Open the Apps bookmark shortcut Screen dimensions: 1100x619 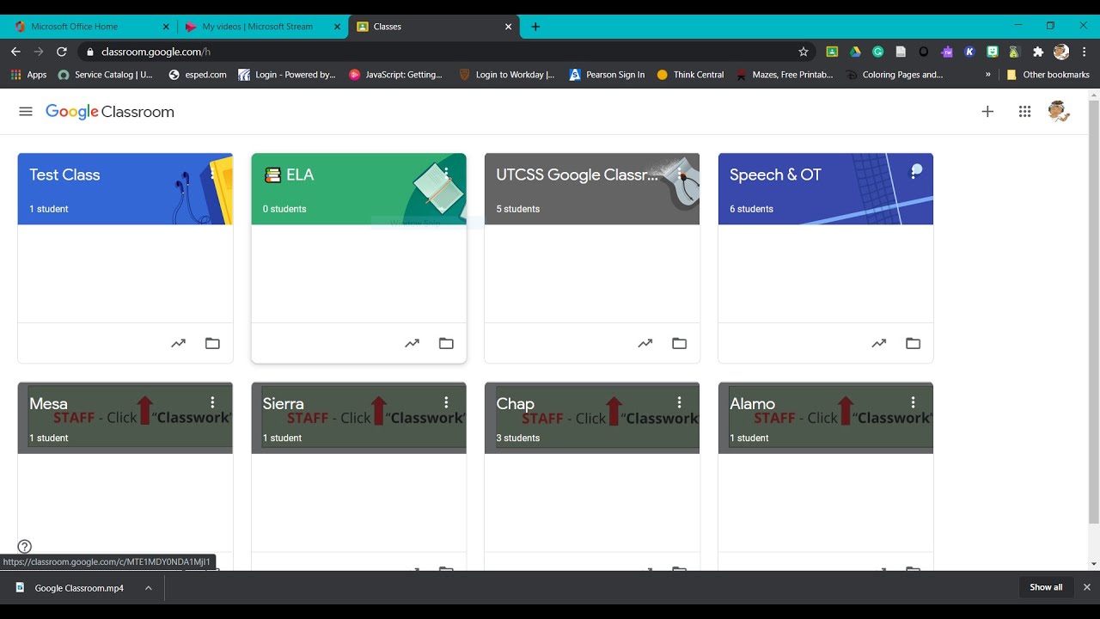(x=28, y=75)
